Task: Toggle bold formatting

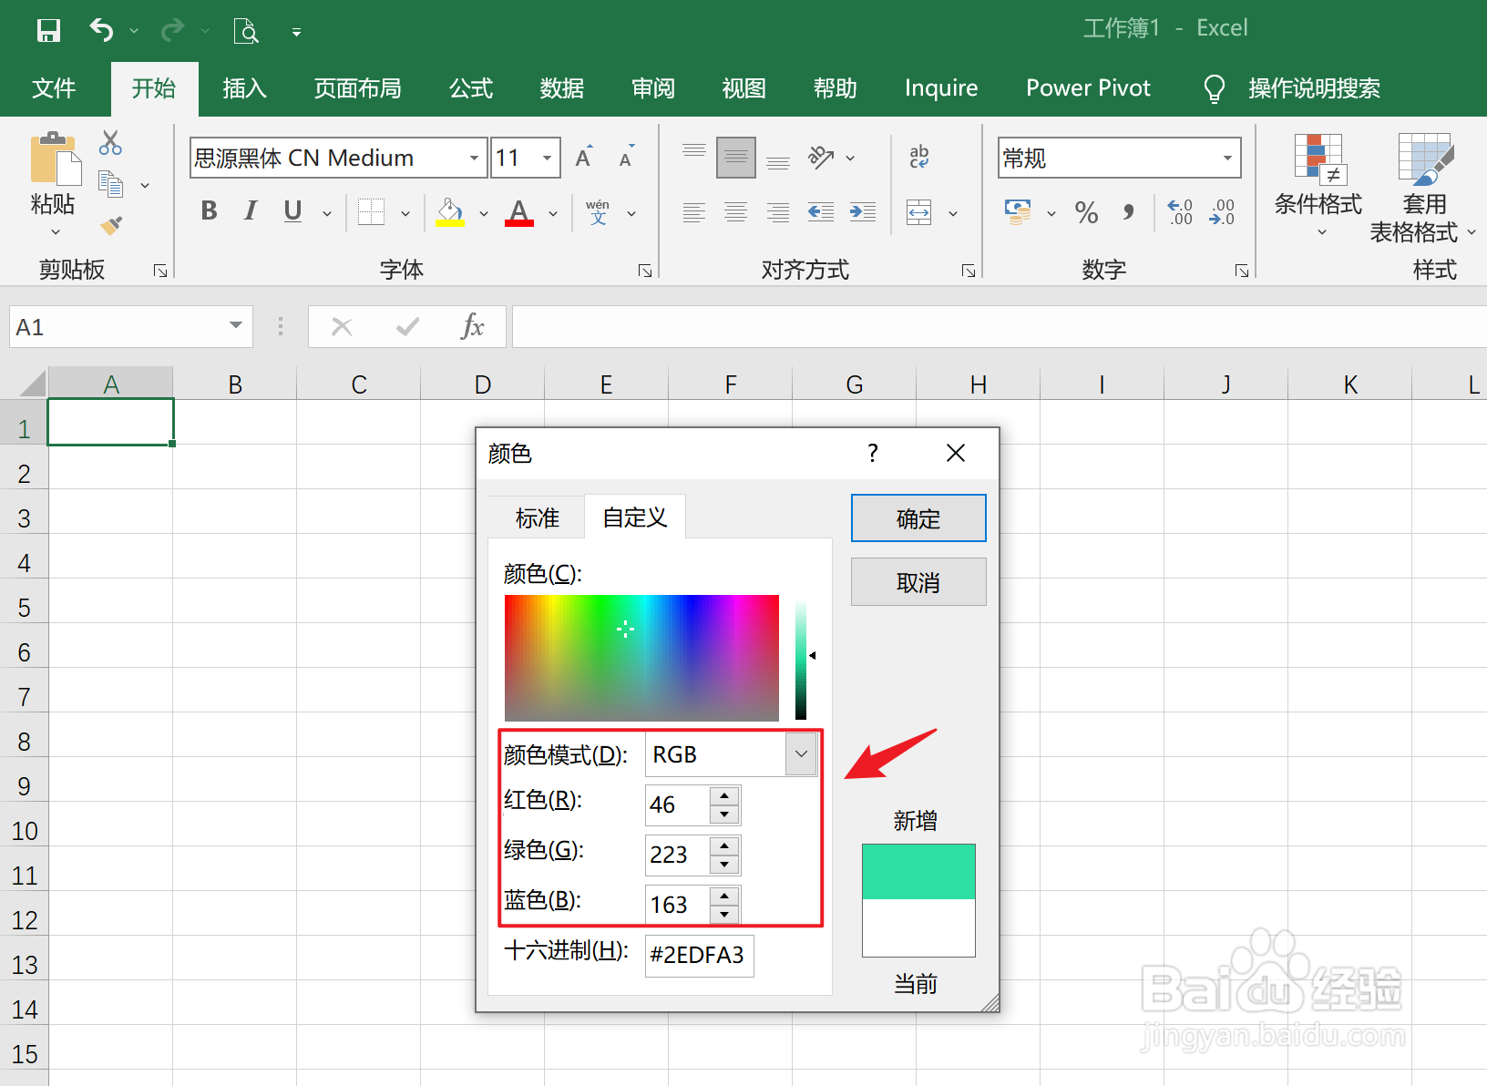Action: tap(208, 210)
